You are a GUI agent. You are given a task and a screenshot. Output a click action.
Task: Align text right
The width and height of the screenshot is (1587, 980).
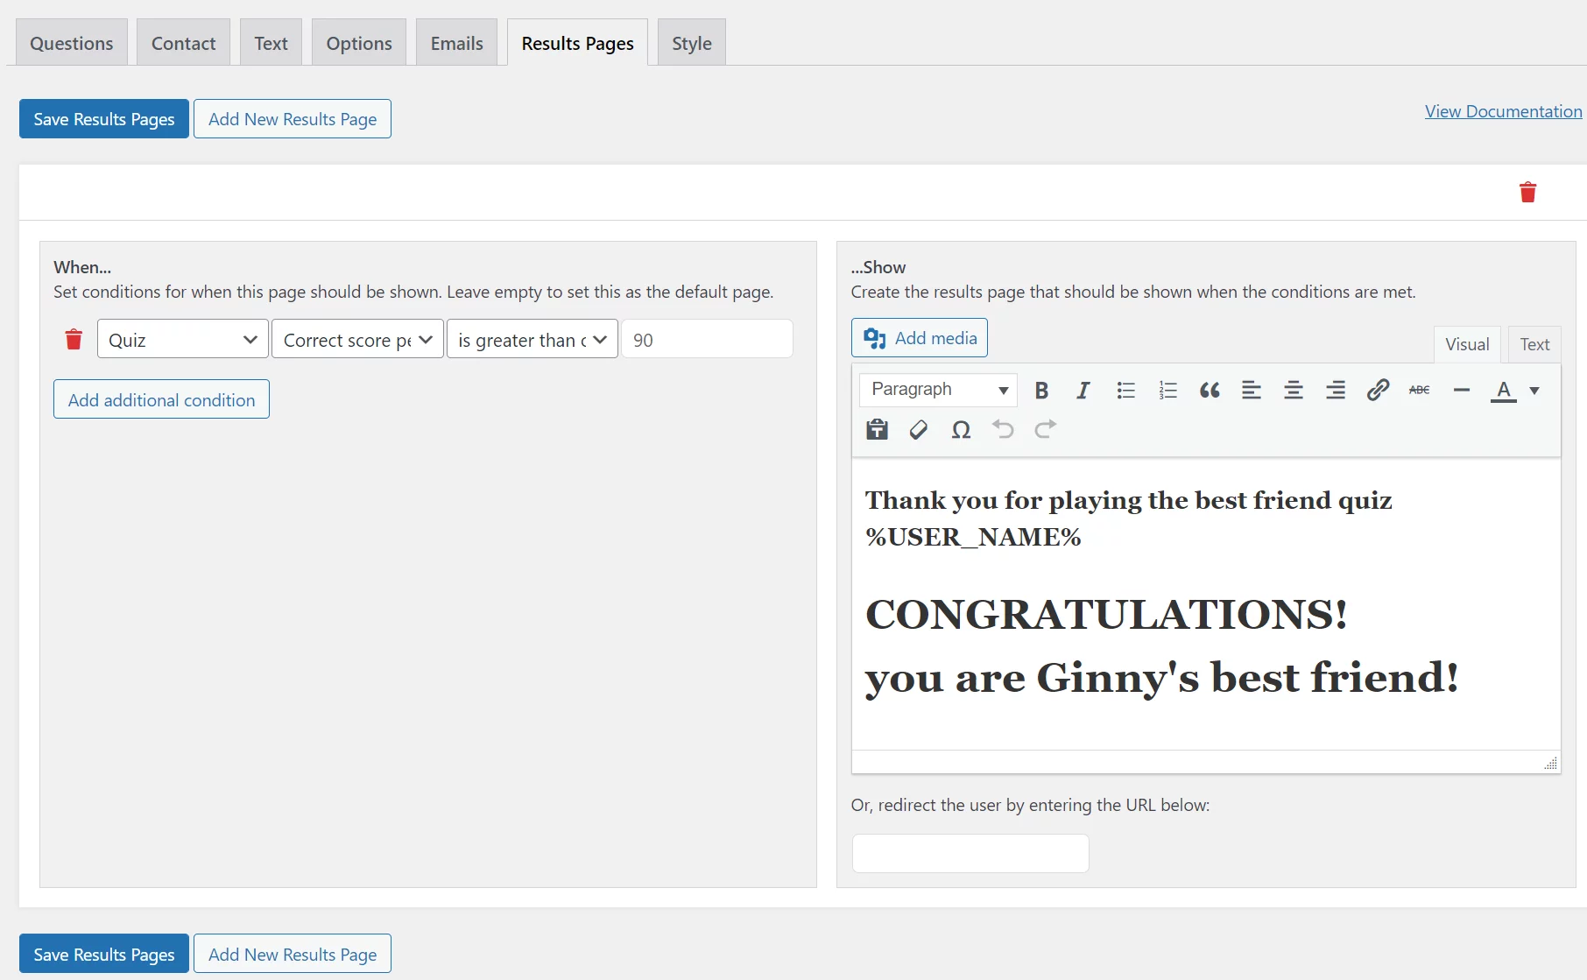(1336, 391)
